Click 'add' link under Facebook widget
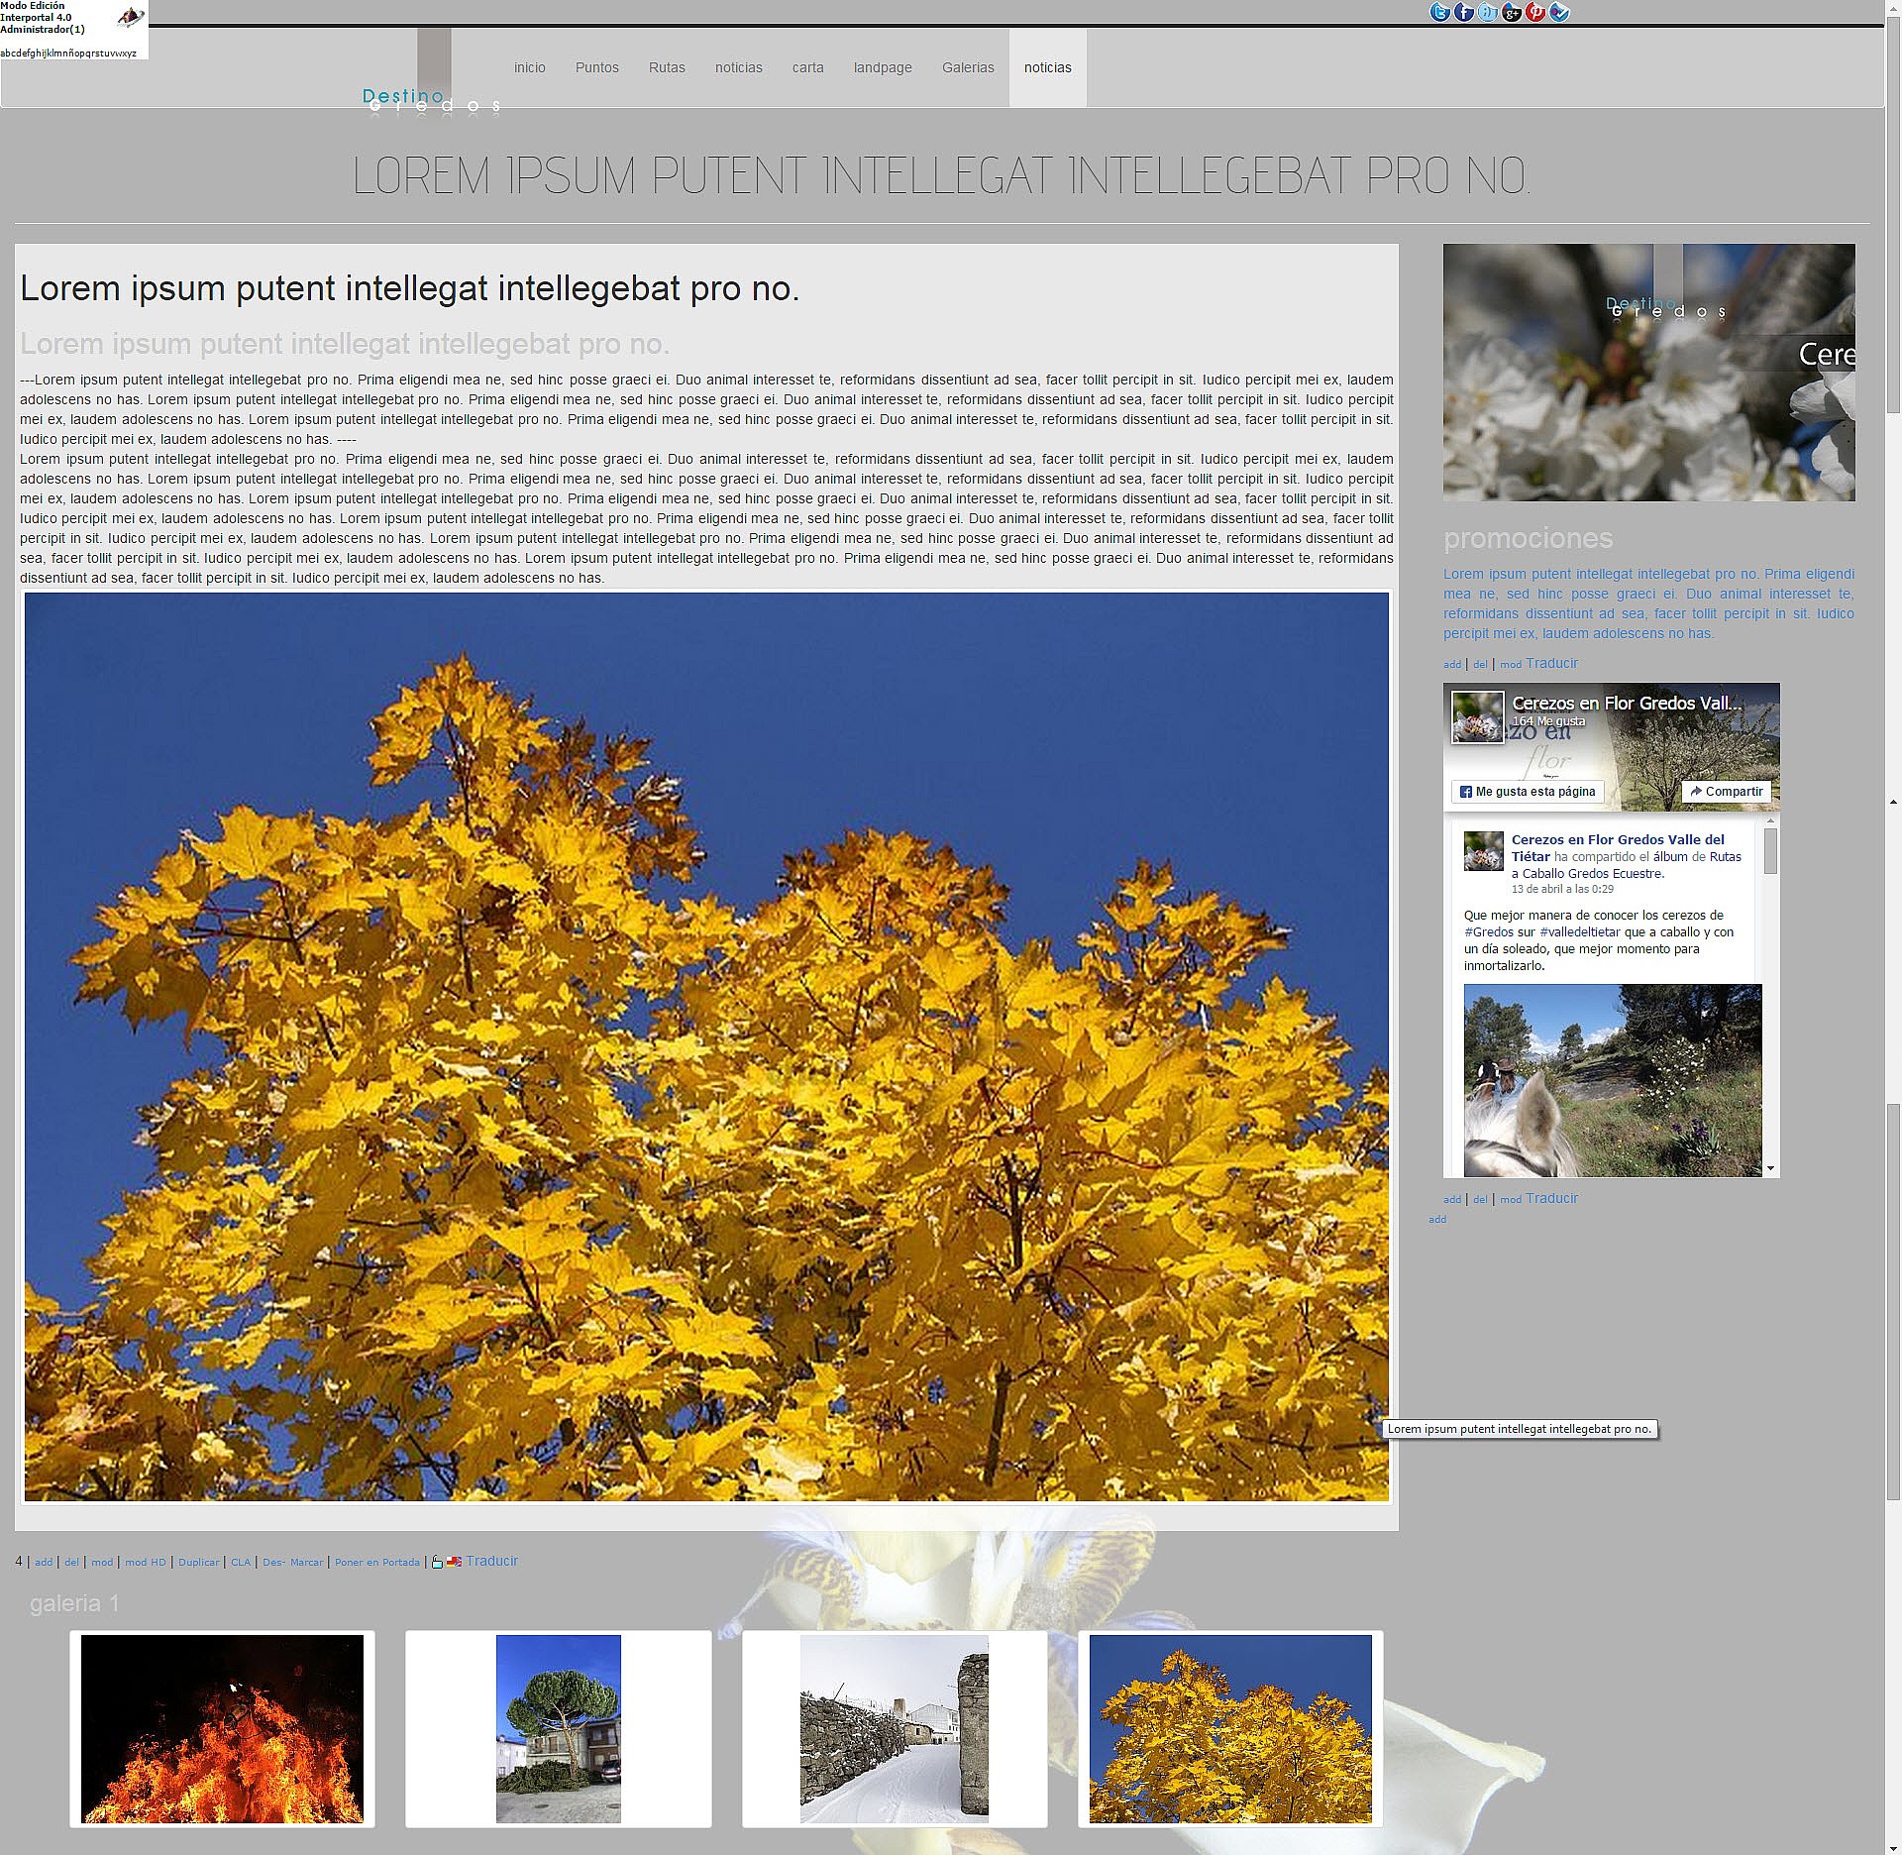 pos(1452,1199)
